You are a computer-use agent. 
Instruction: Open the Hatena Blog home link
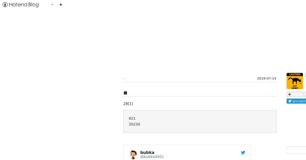[x=21, y=5]
